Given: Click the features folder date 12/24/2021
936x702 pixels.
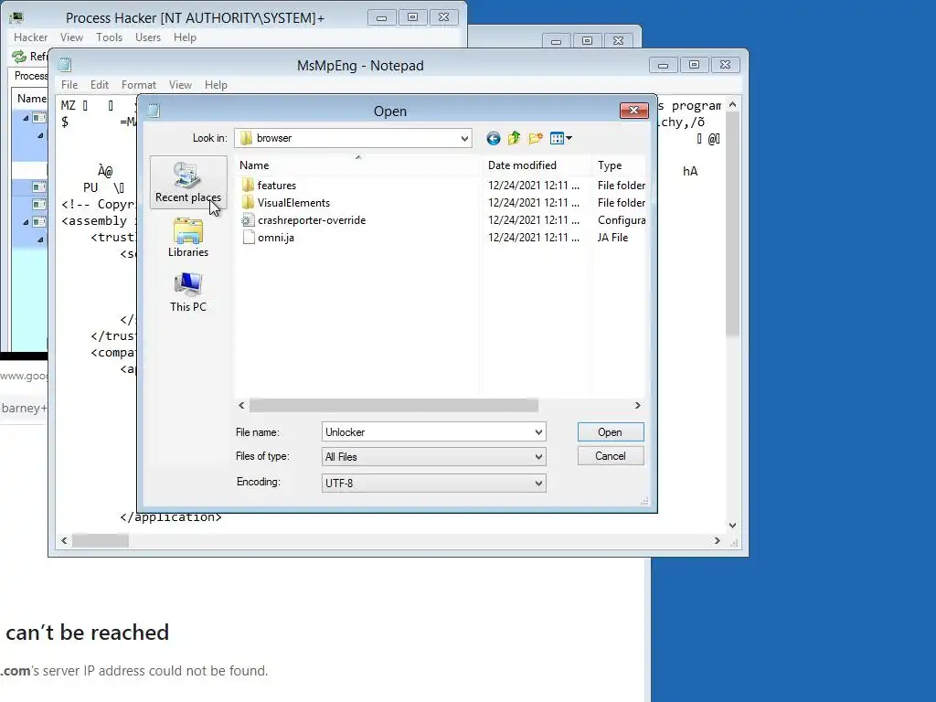Looking at the screenshot, I should tap(533, 185).
